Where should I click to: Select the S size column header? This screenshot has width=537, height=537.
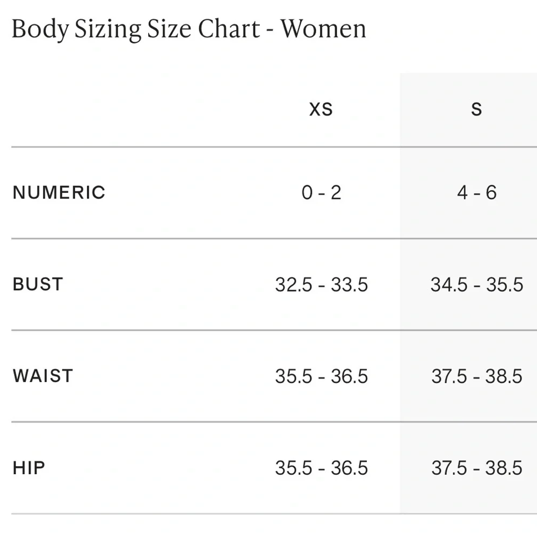coord(476,110)
